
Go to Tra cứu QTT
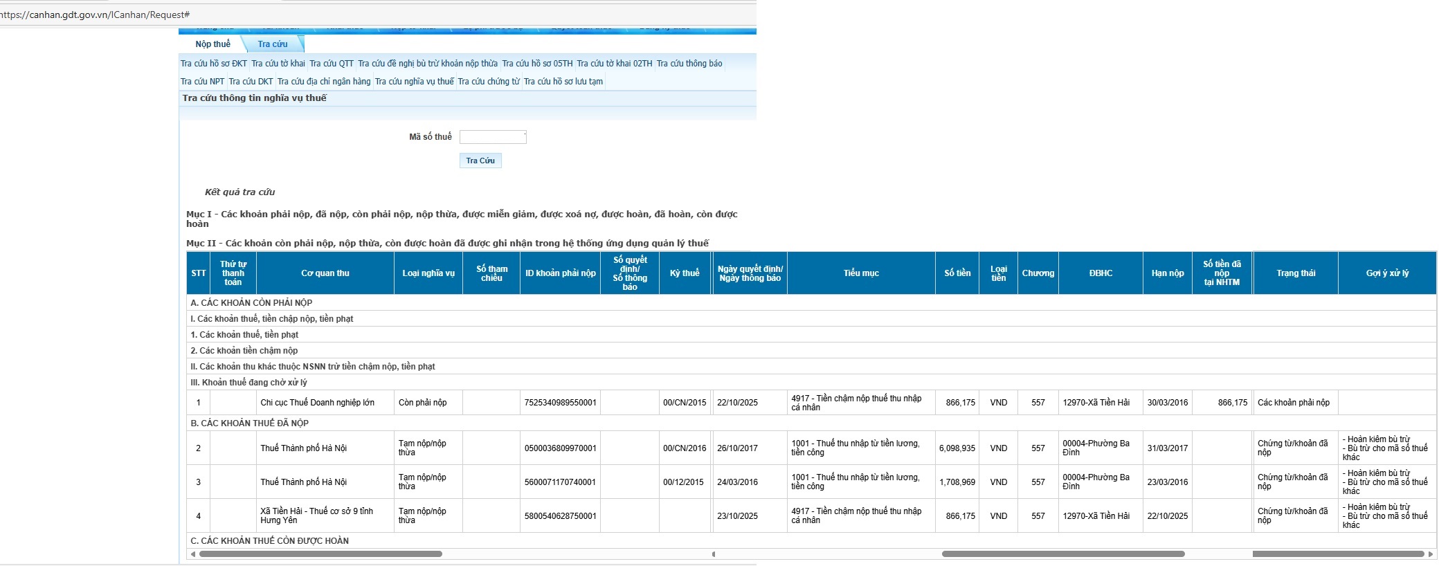click(x=332, y=64)
